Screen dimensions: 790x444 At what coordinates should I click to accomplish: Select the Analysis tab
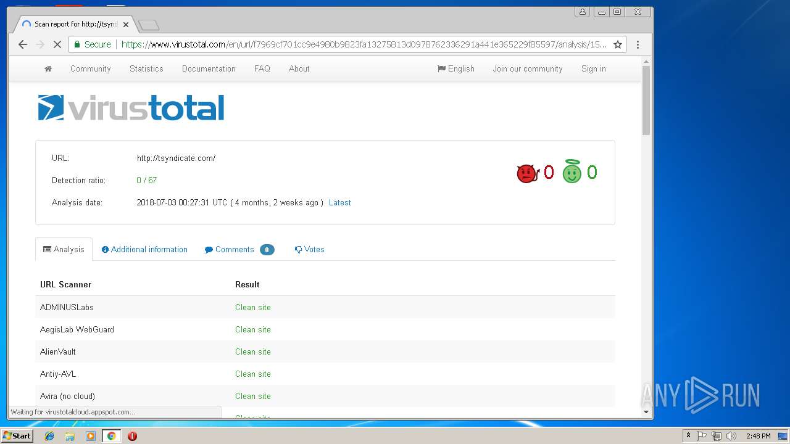(x=64, y=249)
